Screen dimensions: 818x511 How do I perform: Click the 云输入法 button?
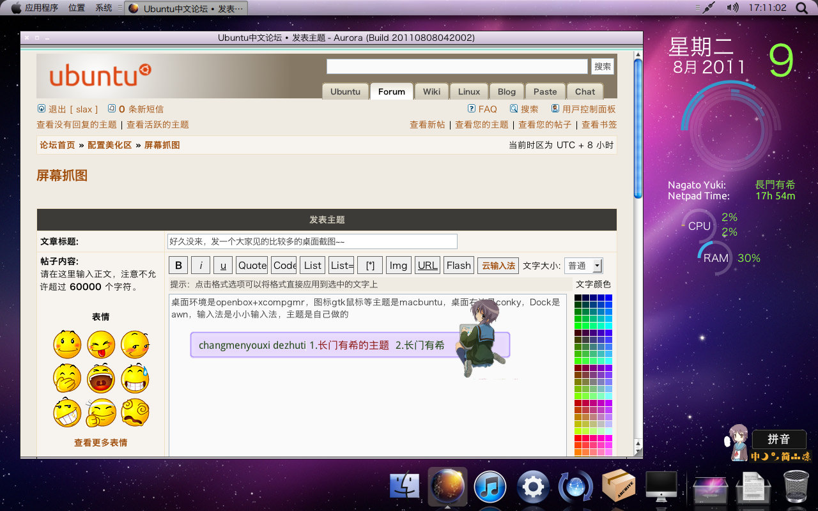pyautogui.click(x=498, y=266)
